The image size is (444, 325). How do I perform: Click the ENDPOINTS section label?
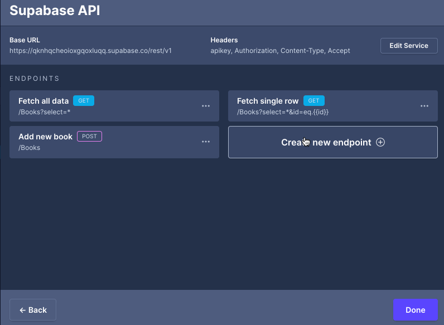point(35,79)
